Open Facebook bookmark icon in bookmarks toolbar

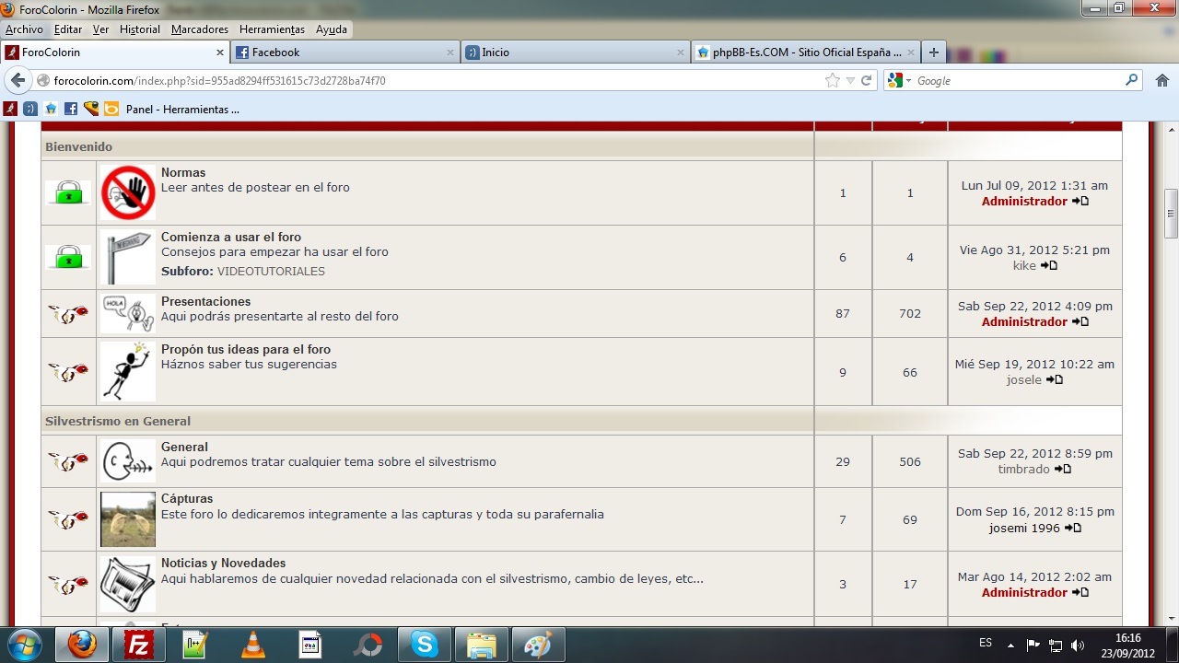pyautogui.click(x=70, y=109)
